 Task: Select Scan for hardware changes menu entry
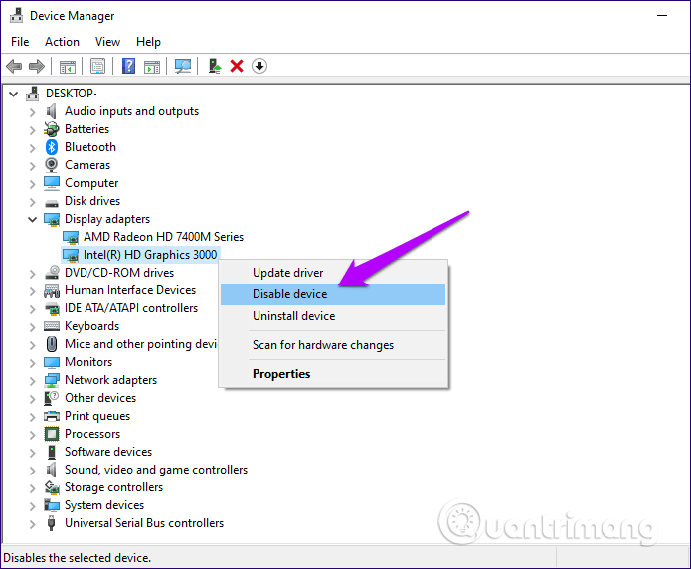pos(333,345)
